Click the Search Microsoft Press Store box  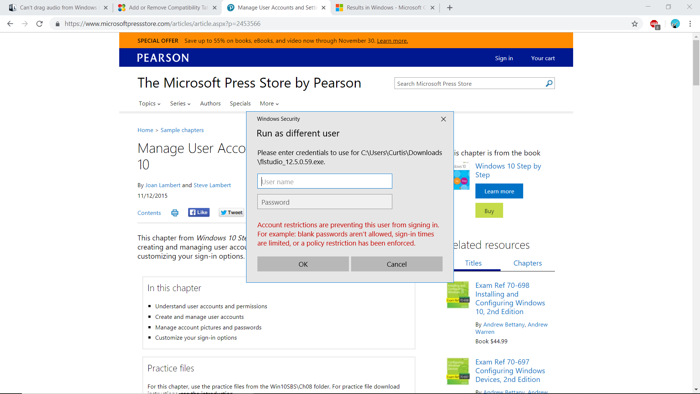pyautogui.click(x=470, y=84)
